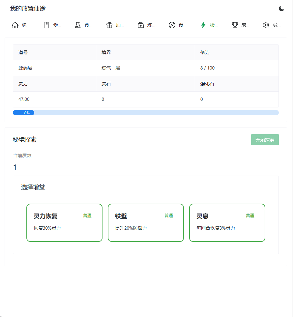The width and height of the screenshot is (293, 317).
Task: Select the 灵力恢复 buff card
Action: click(x=64, y=223)
